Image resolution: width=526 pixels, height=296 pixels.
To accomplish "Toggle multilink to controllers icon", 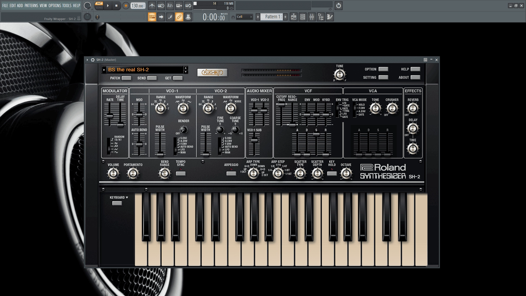I will point(188,17).
